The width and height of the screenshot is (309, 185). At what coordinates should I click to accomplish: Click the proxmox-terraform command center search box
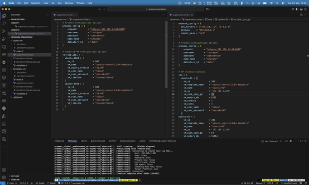(x=155, y=9)
